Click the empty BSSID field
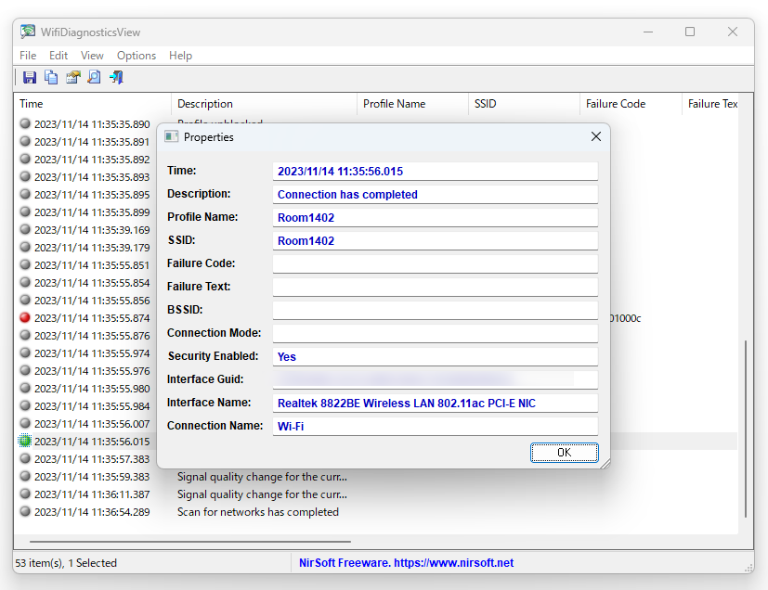 coord(435,310)
